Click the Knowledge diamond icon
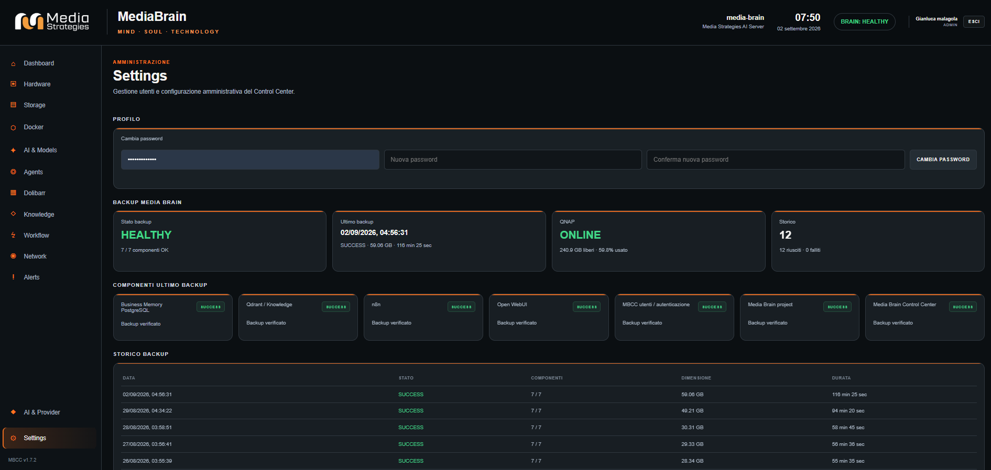The height and width of the screenshot is (470, 991). click(13, 214)
